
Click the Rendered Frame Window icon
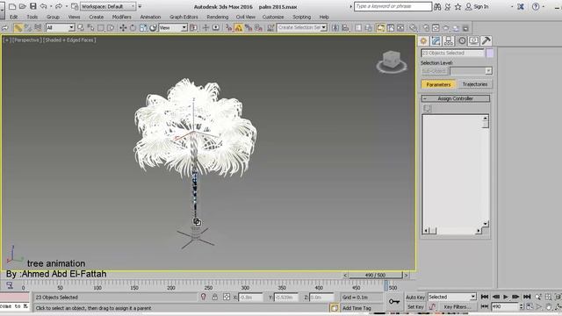click(x=436, y=27)
